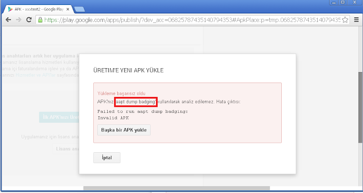This screenshot has height=193, width=363.
Task: Click the browser forward arrow
Action: [x=19, y=19]
